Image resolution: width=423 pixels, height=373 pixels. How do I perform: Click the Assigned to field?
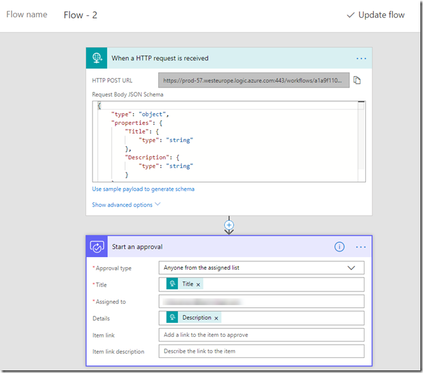pyautogui.click(x=261, y=301)
